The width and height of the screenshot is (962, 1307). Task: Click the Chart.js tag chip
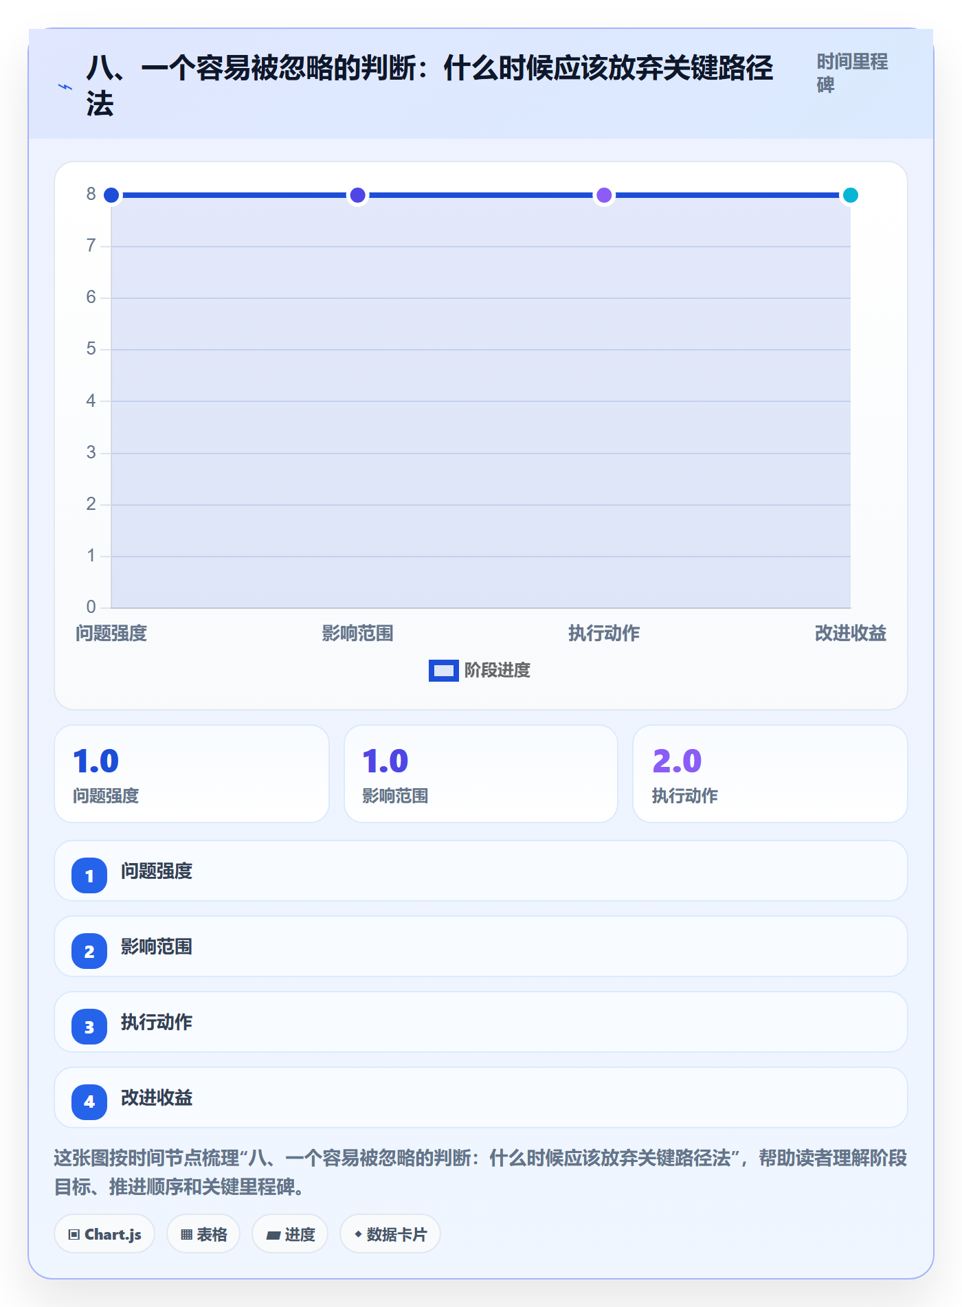click(x=104, y=1234)
